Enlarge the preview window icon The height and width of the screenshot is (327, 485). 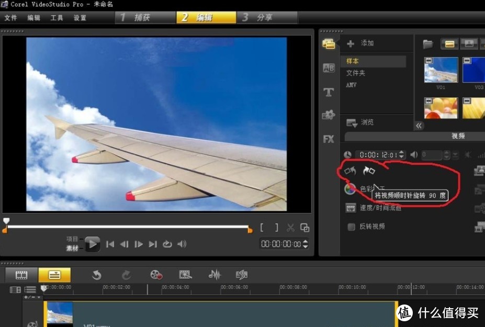tap(304, 228)
